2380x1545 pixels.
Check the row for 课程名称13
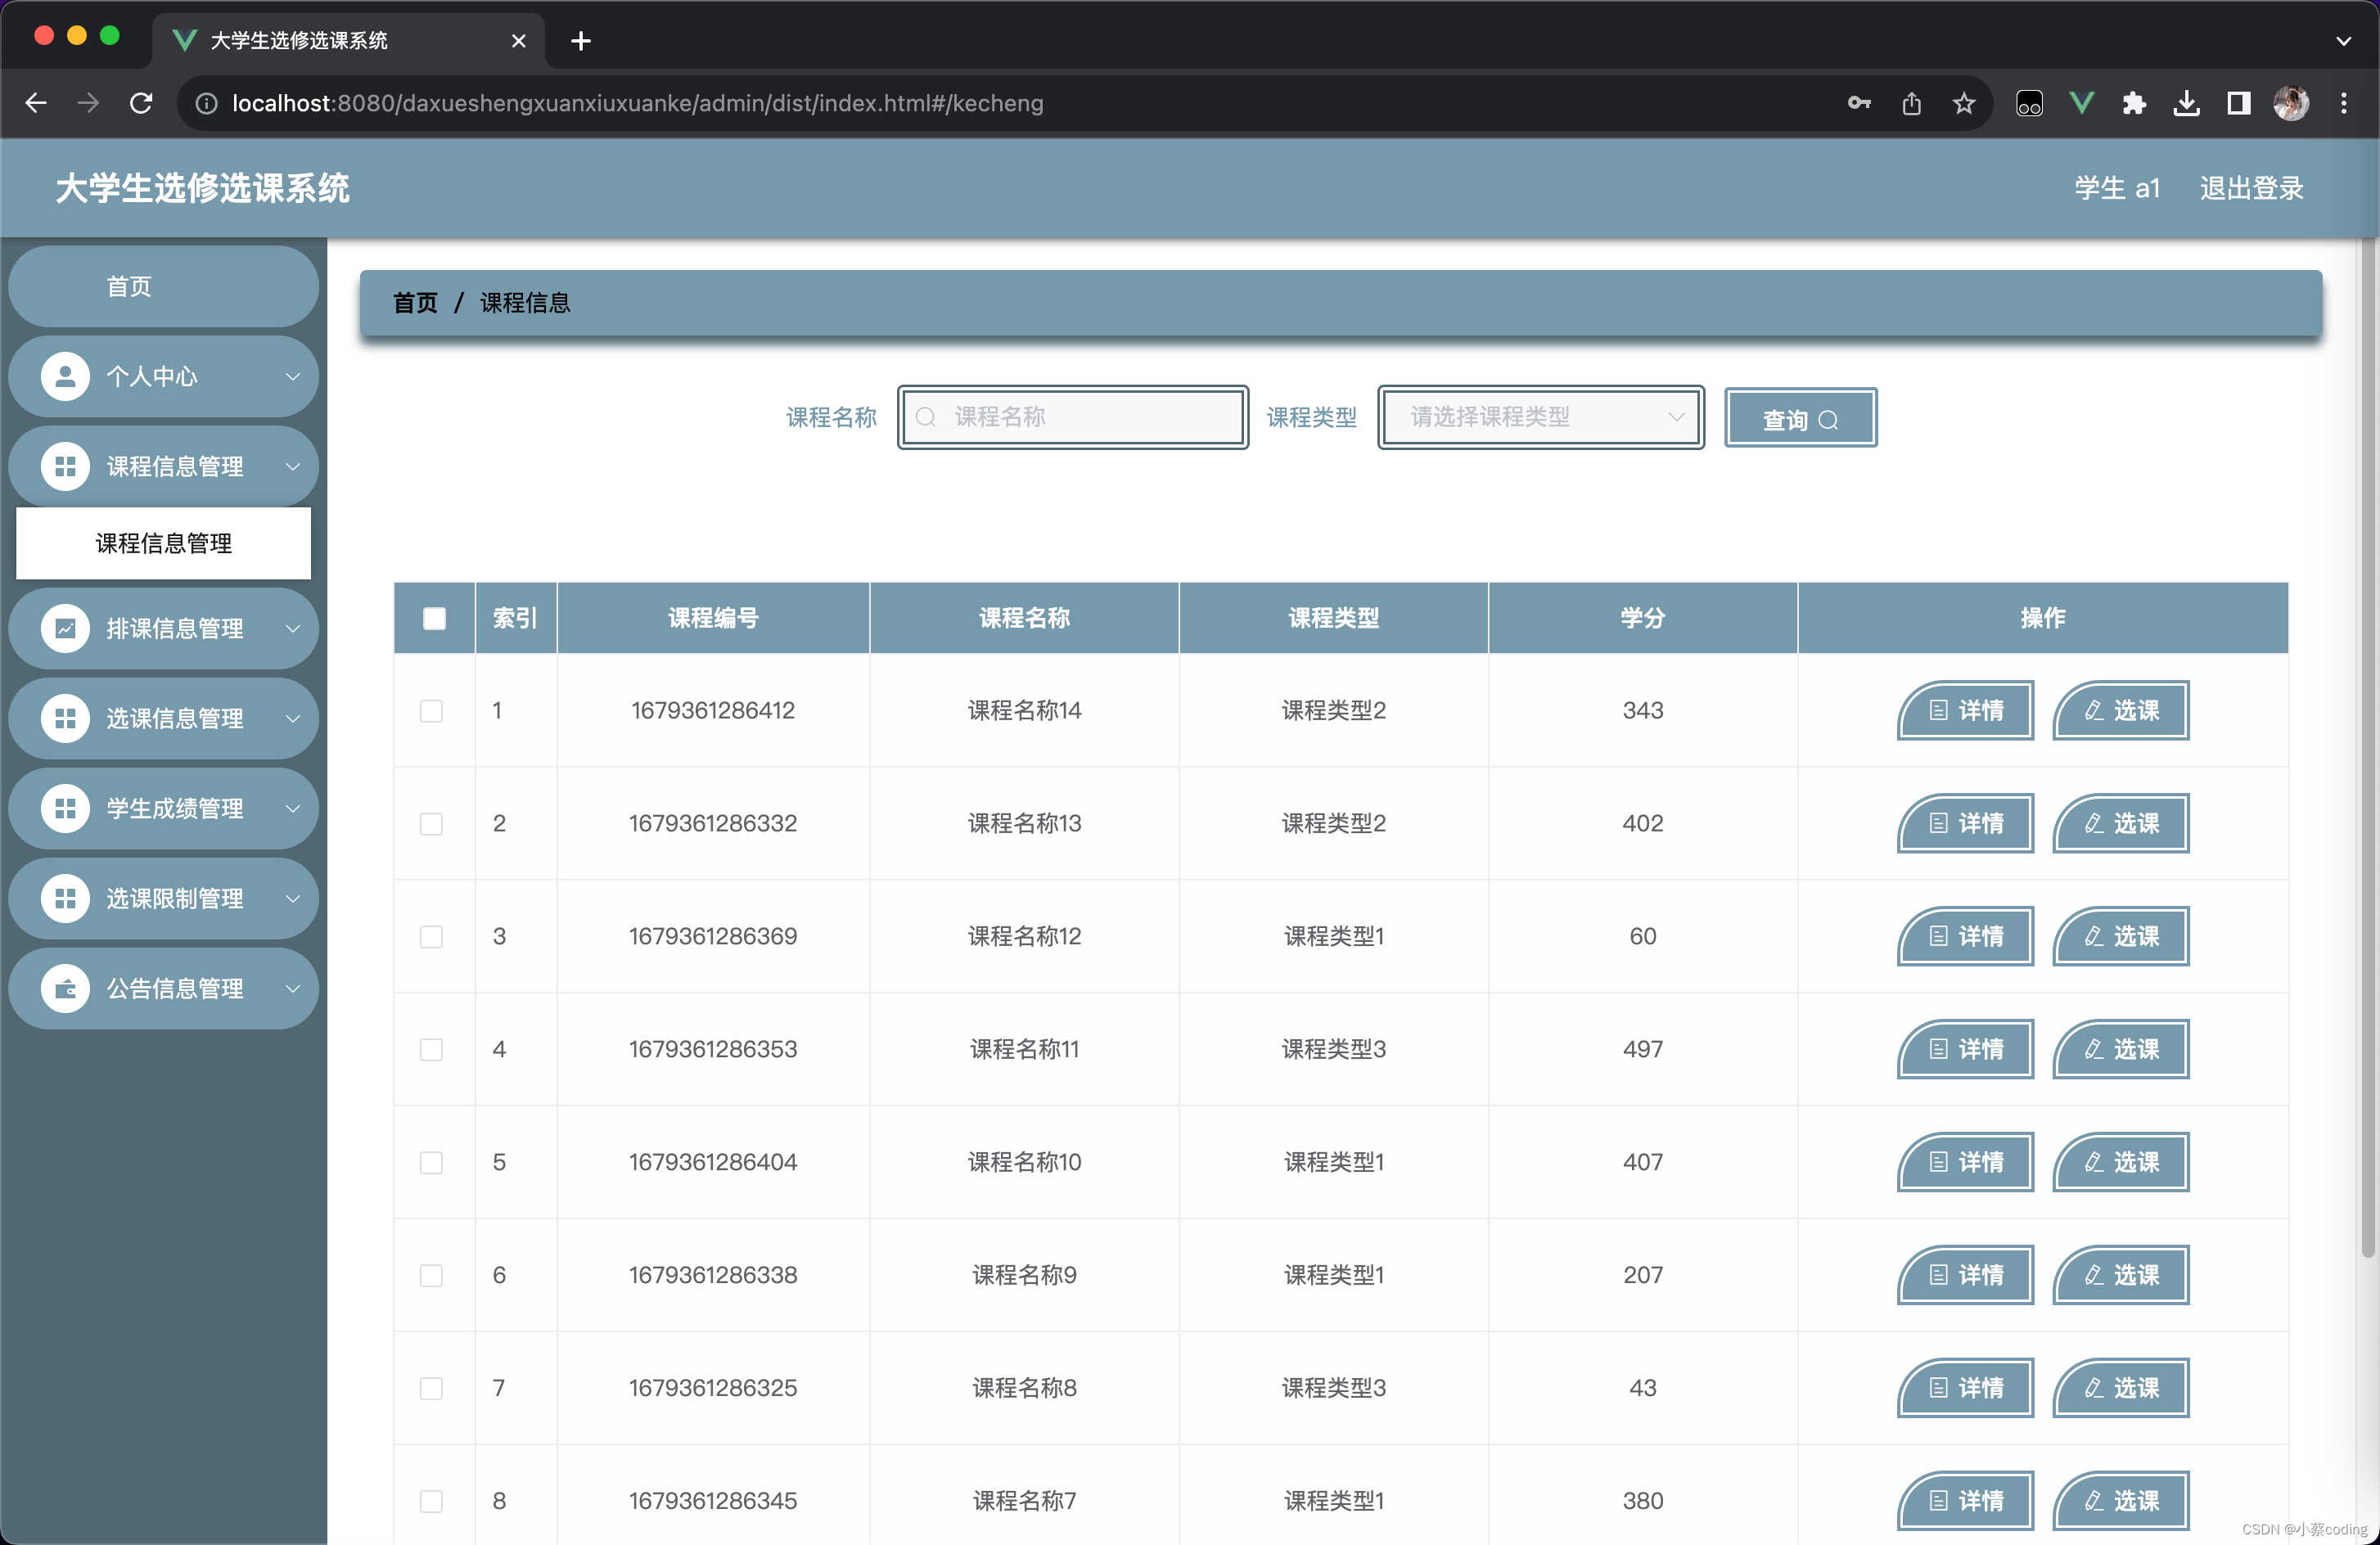click(x=431, y=824)
